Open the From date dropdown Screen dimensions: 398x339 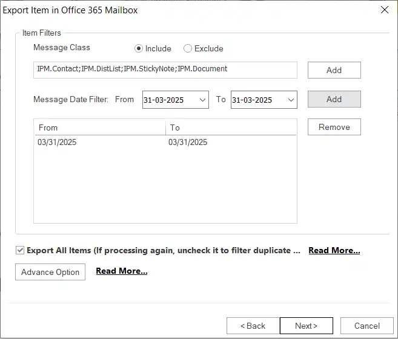(202, 100)
